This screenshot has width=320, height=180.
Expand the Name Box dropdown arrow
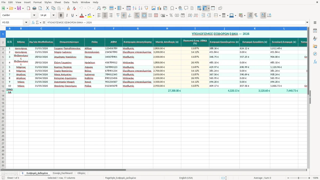click(x=26, y=22)
